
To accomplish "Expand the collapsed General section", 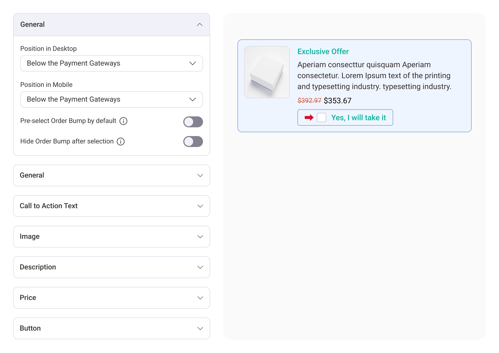I will click(x=112, y=175).
